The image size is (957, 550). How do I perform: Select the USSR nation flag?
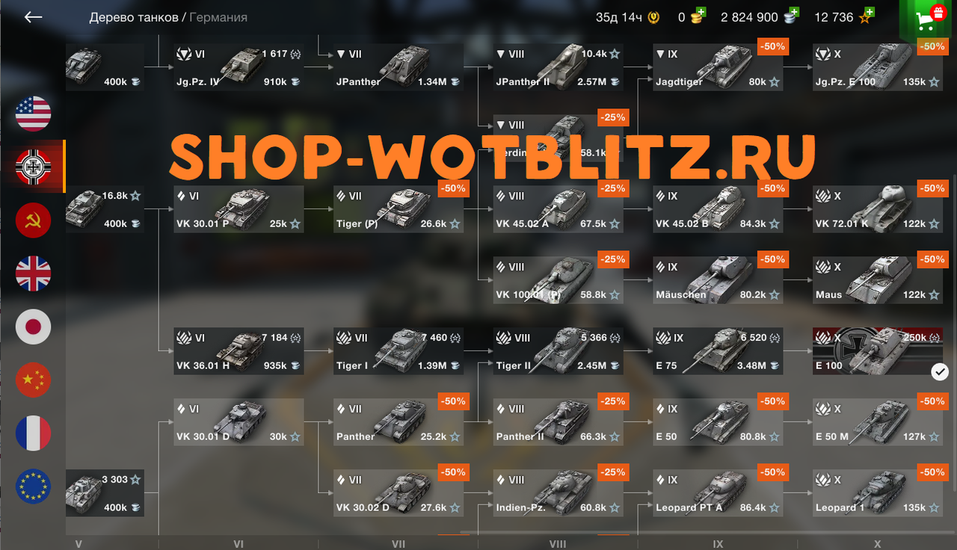[34, 220]
